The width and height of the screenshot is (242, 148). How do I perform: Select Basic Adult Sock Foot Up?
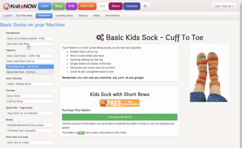point(30,61)
